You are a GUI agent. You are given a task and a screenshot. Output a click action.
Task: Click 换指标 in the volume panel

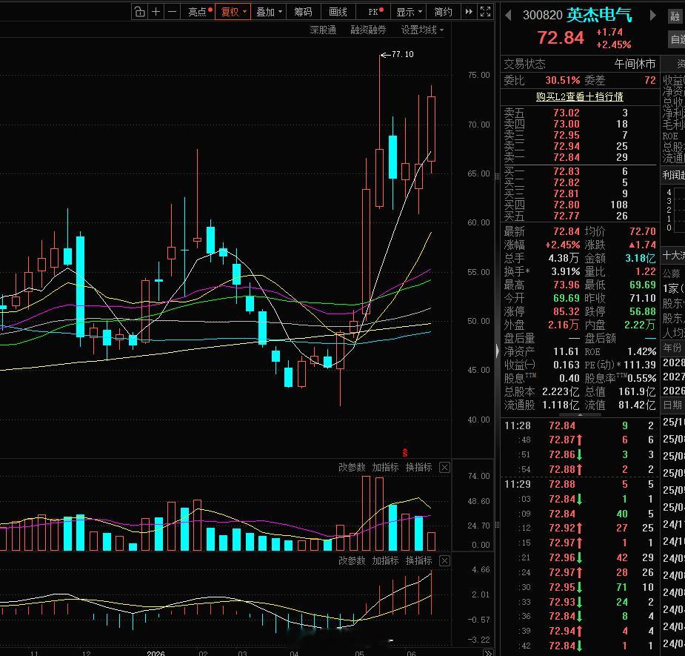[x=418, y=468]
